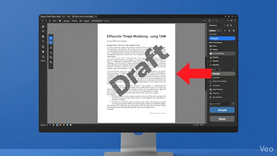Image resolution: width=277 pixels, height=156 pixels.
Task: Click the target crosshair icon in right panel
Action: click(x=225, y=31)
